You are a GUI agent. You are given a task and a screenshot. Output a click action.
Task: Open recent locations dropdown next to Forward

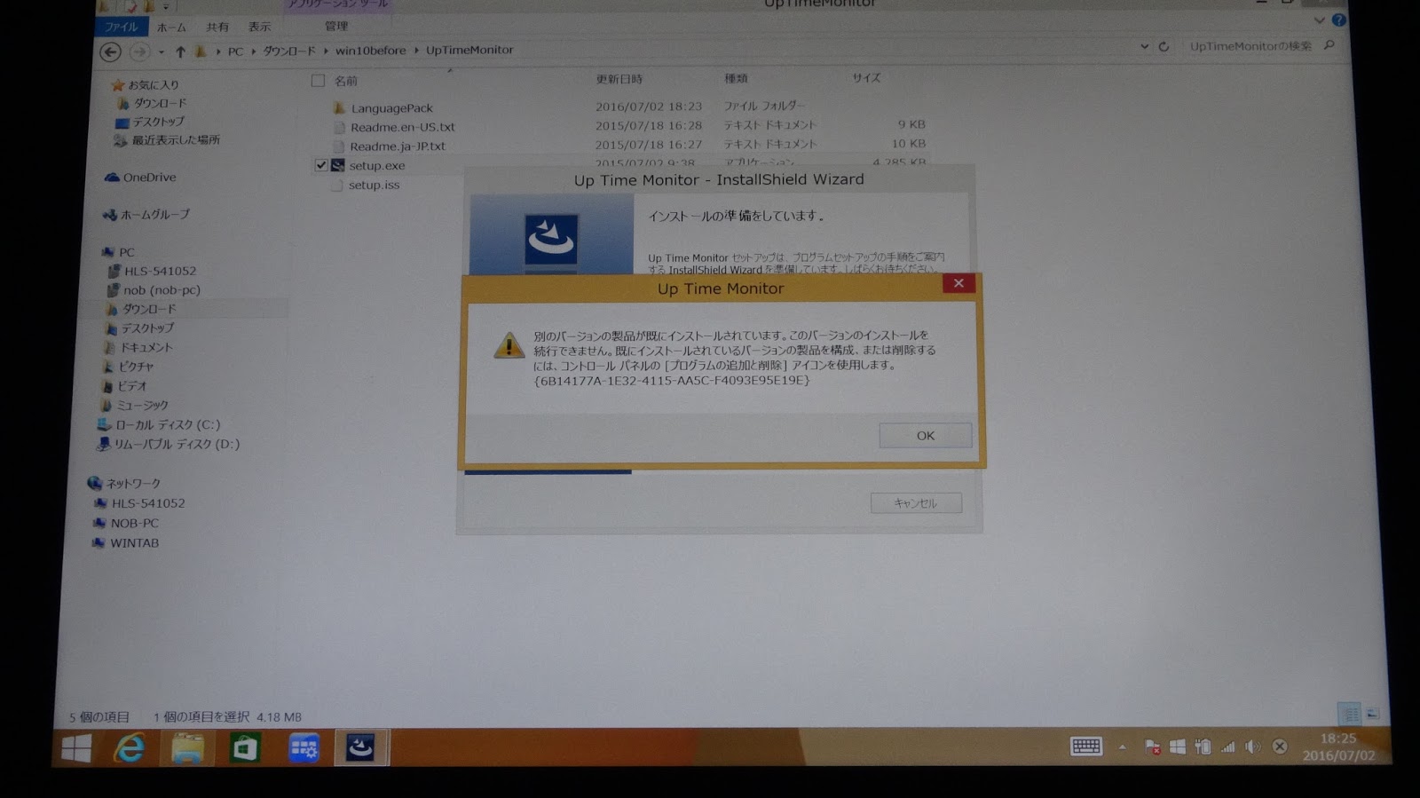click(x=161, y=52)
